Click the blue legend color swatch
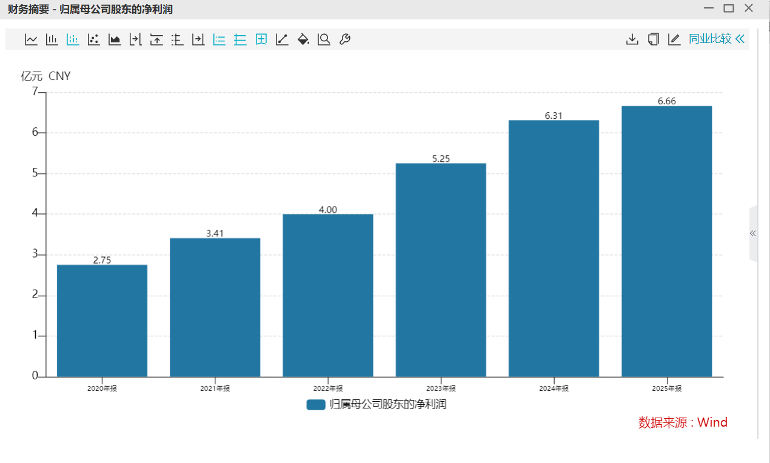Viewport: 770px width, 463px height. tap(316, 404)
